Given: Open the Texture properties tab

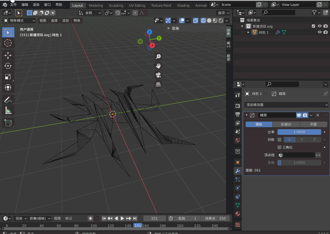Looking at the screenshot, I should coord(238,225).
